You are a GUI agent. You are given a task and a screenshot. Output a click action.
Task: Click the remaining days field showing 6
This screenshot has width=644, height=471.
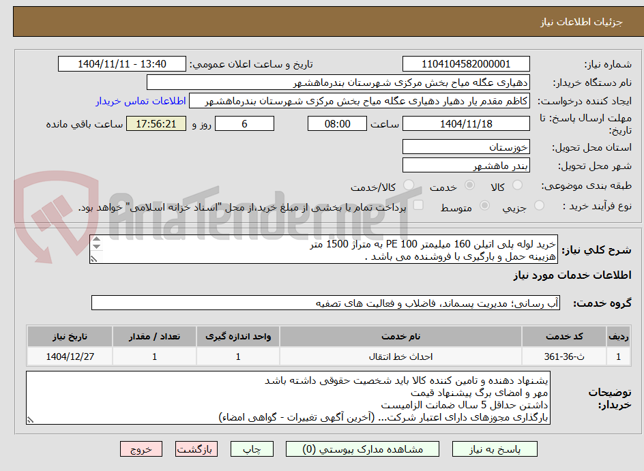pyautogui.click(x=244, y=123)
